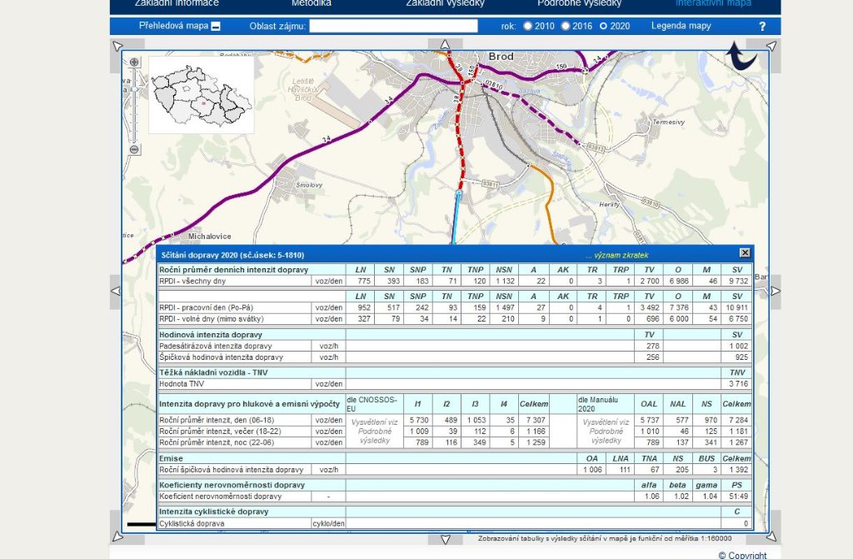Pan the map east with right arrow

[x=775, y=291]
